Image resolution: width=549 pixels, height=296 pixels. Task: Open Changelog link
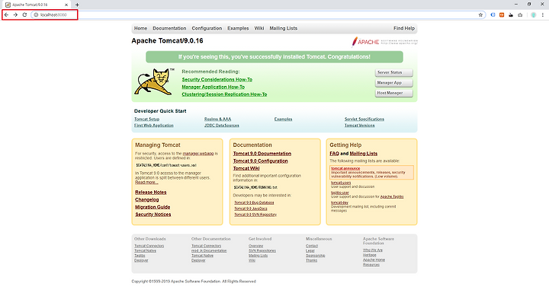pyautogui.click(x=147, y=199)
